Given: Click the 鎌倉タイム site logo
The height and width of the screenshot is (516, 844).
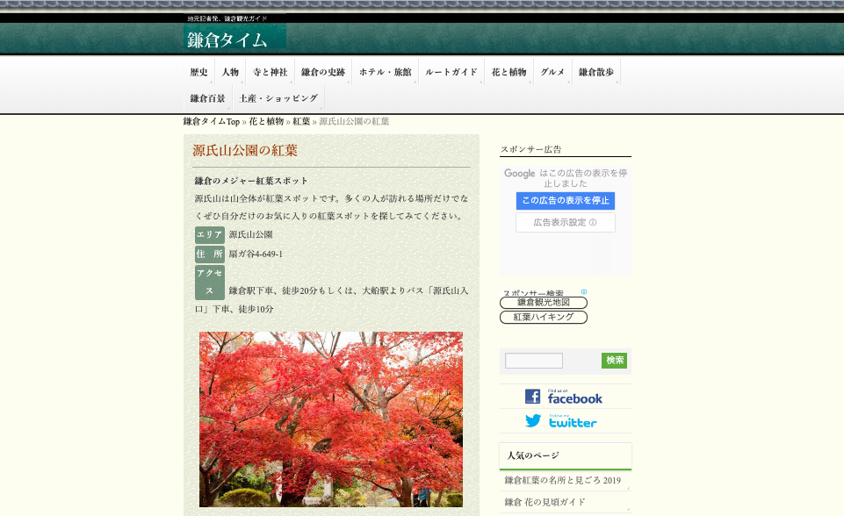Looking at the screenshot, I should [x=234, y=37].
